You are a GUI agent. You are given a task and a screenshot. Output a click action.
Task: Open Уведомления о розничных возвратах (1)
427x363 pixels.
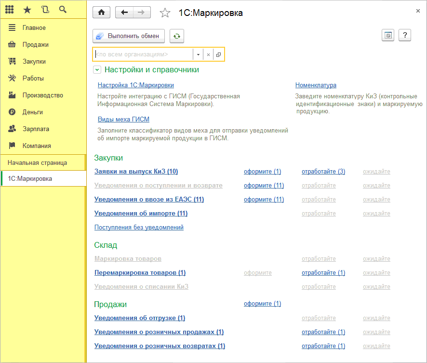click(160, 346)
